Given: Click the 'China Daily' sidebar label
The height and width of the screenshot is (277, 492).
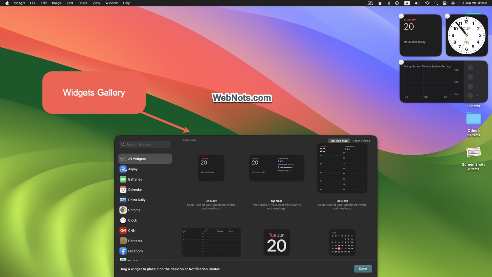Looking at the screenshot, I should pyautogui.click(x=137, y=200).
